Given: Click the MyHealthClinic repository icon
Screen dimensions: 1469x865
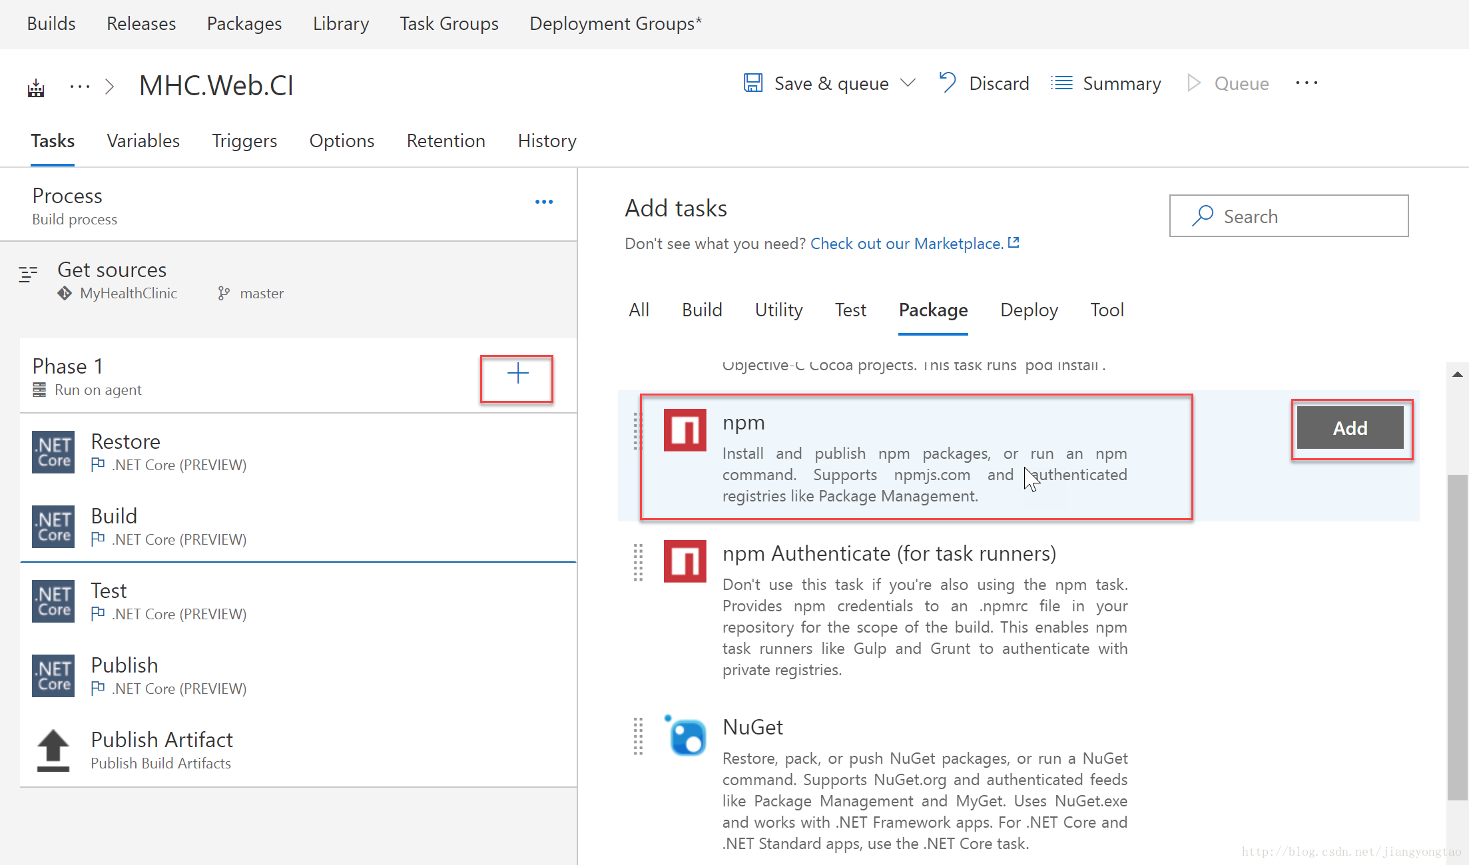Looking at the screenshot, I should click(x=65, y=293).
